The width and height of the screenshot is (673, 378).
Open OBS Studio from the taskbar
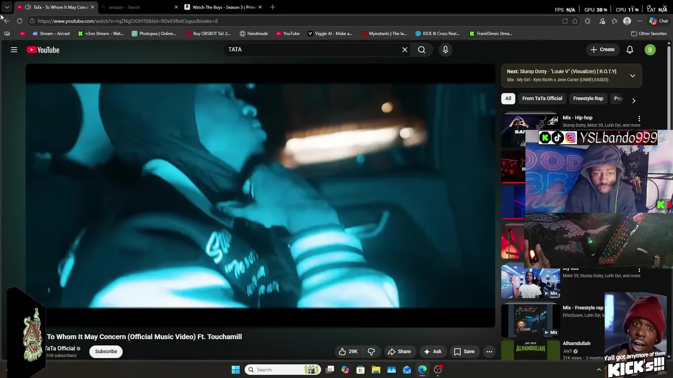click(x=437, y=370)
